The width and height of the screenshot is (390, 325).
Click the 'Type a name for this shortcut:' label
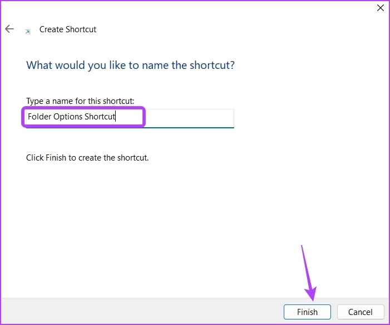click(80, 101)
